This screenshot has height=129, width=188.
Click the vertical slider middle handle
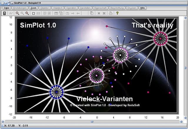click(185, 68)
